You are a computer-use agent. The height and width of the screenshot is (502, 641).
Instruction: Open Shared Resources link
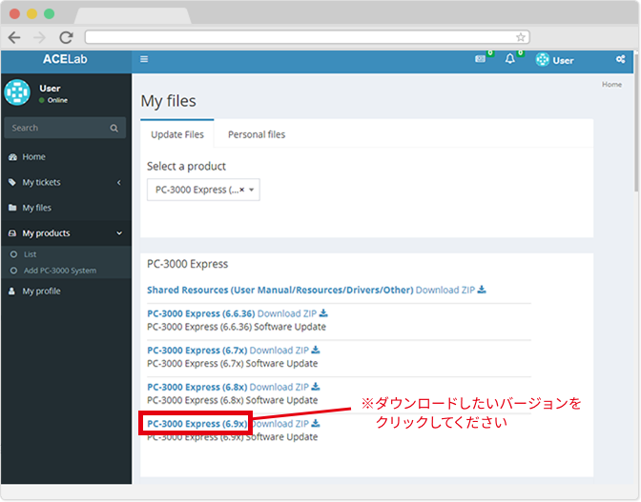[280, 290]
